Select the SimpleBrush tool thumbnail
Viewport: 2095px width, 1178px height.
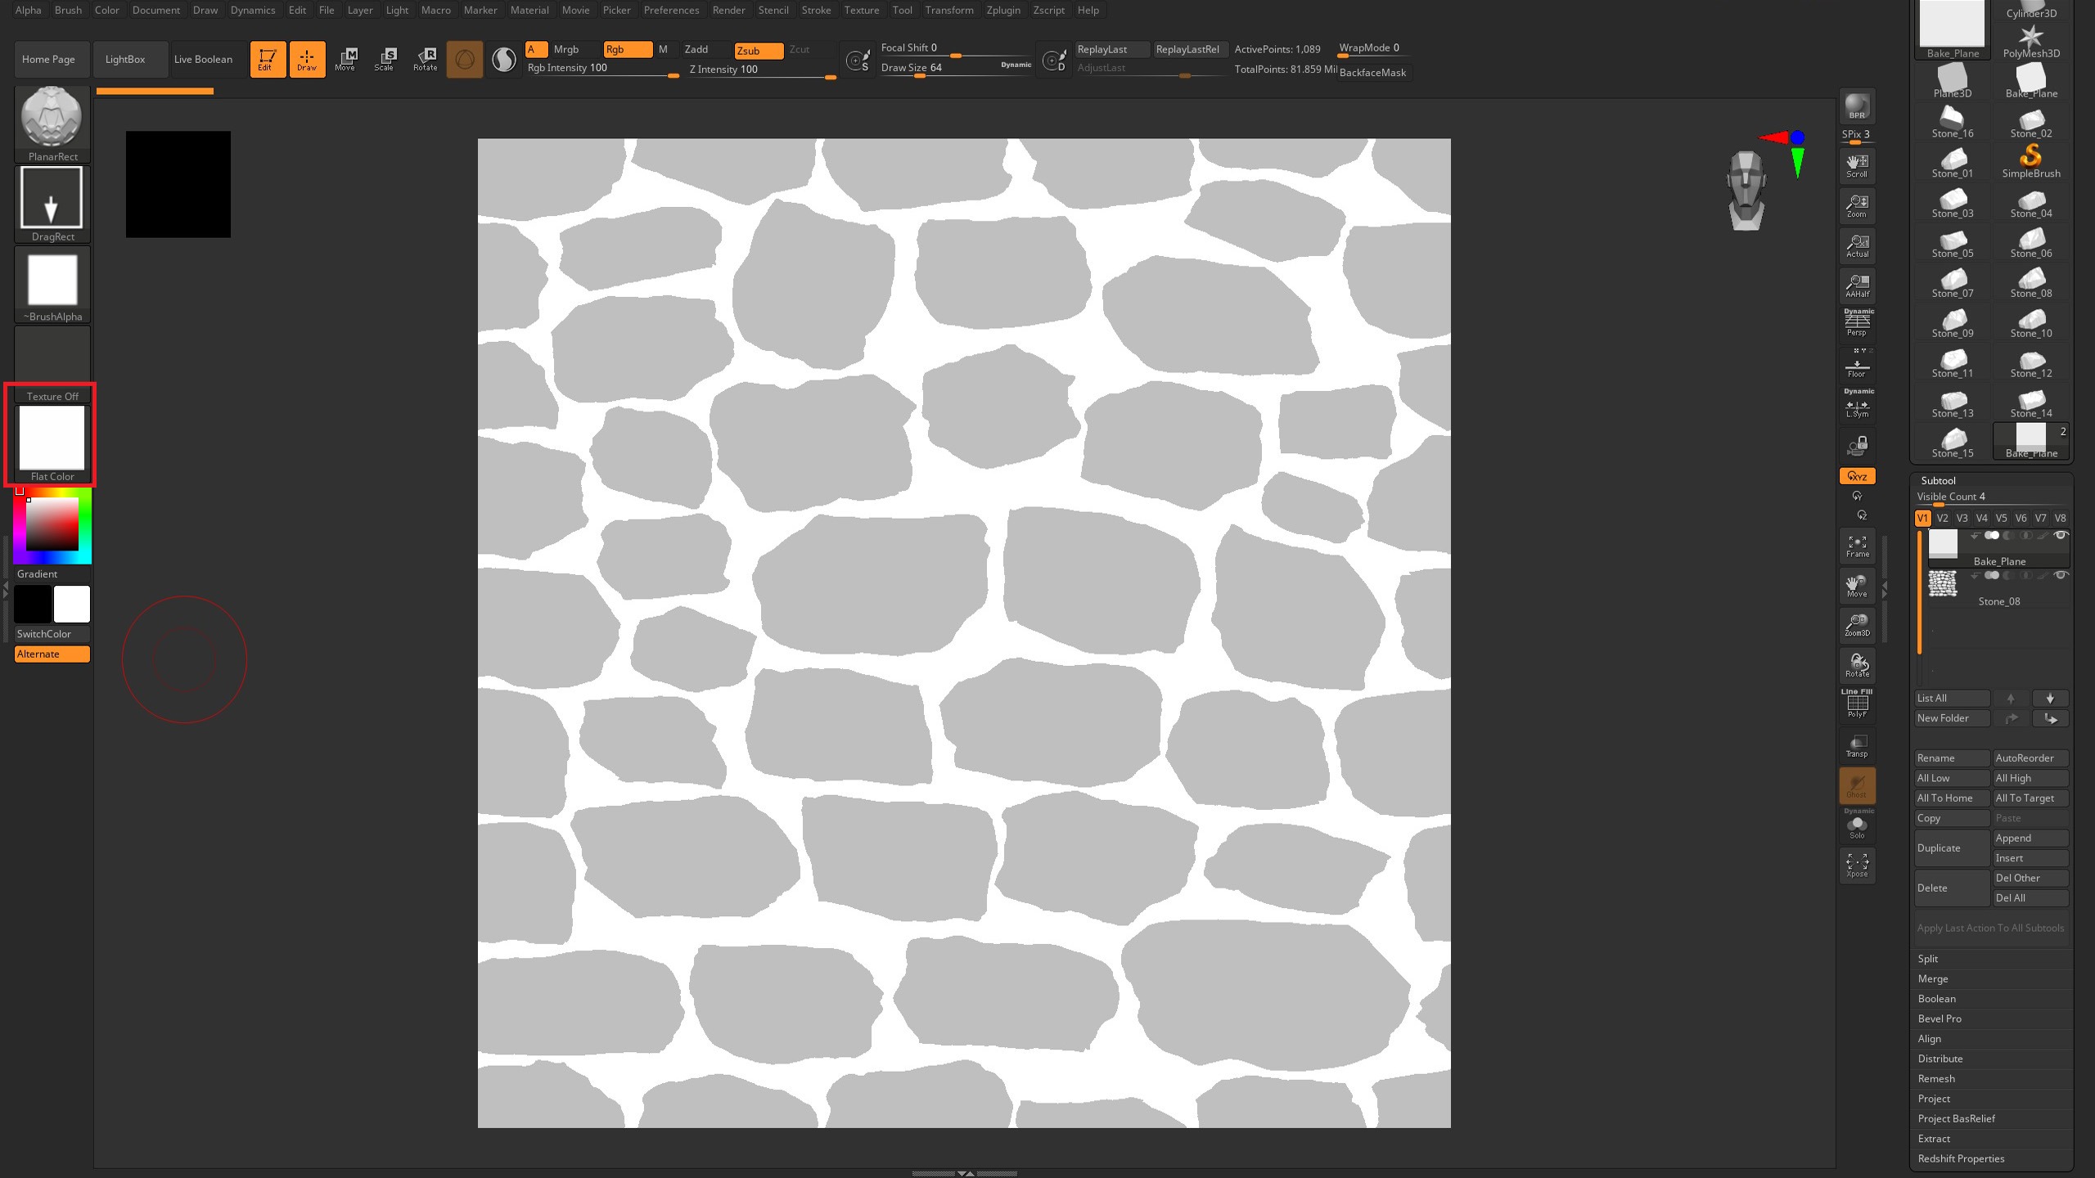[2030, 161]
